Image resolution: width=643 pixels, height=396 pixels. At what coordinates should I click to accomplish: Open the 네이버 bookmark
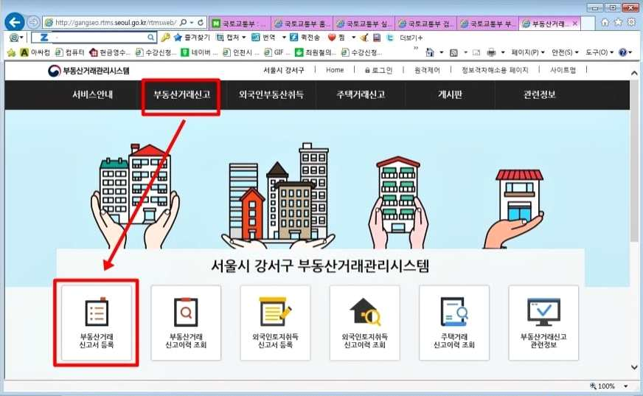pos(200,52)
